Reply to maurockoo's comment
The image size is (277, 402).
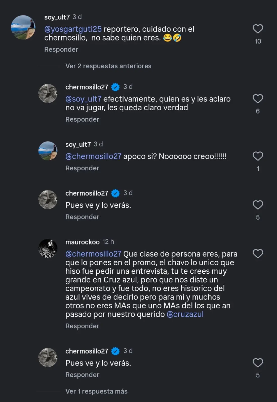point(82,326)
